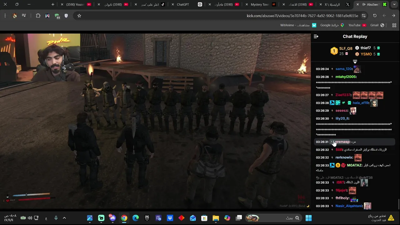Screen dimensions: 400x225
Task: Close the AbuSwe7l Kick tab
Action: [357, 4]
